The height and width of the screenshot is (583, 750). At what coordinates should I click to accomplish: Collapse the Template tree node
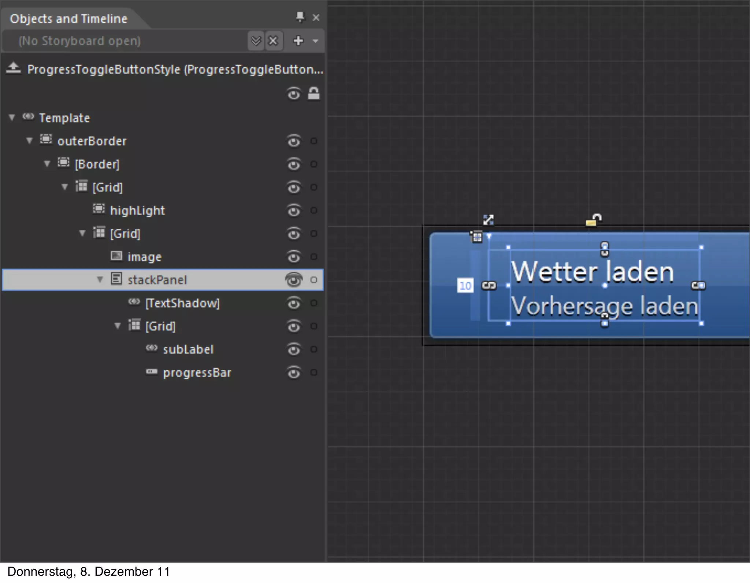point(12,117)
